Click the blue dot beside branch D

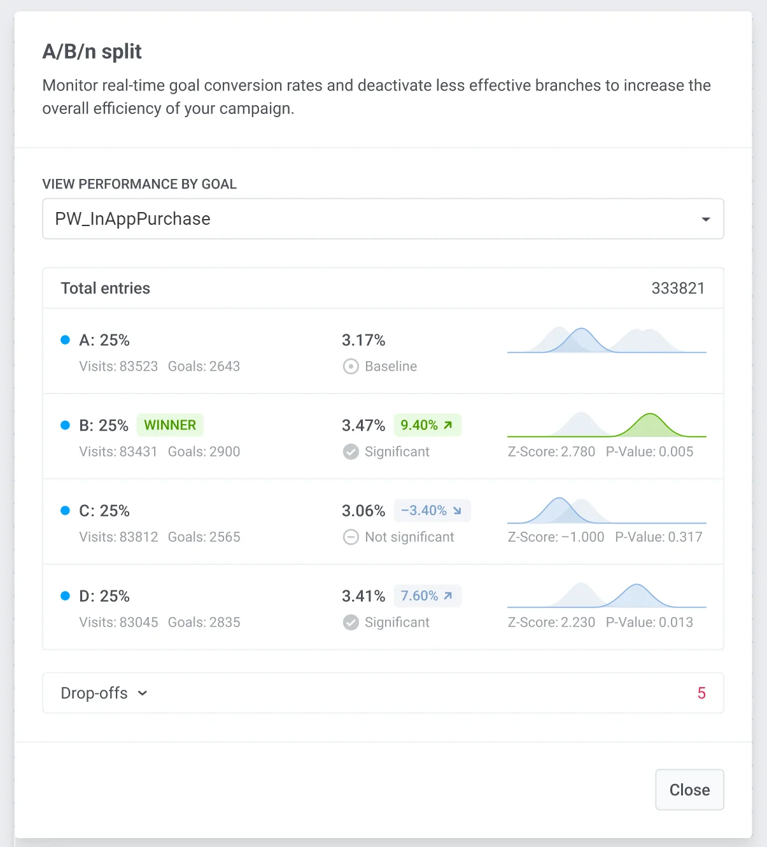coord(65,596)
